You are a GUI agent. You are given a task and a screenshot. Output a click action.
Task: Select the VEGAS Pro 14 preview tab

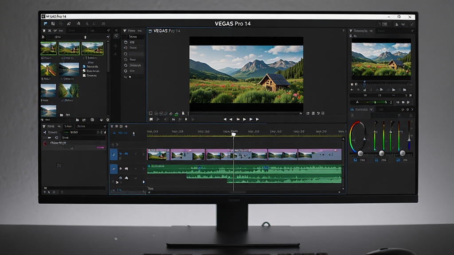click(x=164, y=31)
